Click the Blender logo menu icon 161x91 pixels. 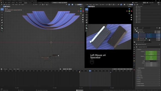(x=1, y=3)
